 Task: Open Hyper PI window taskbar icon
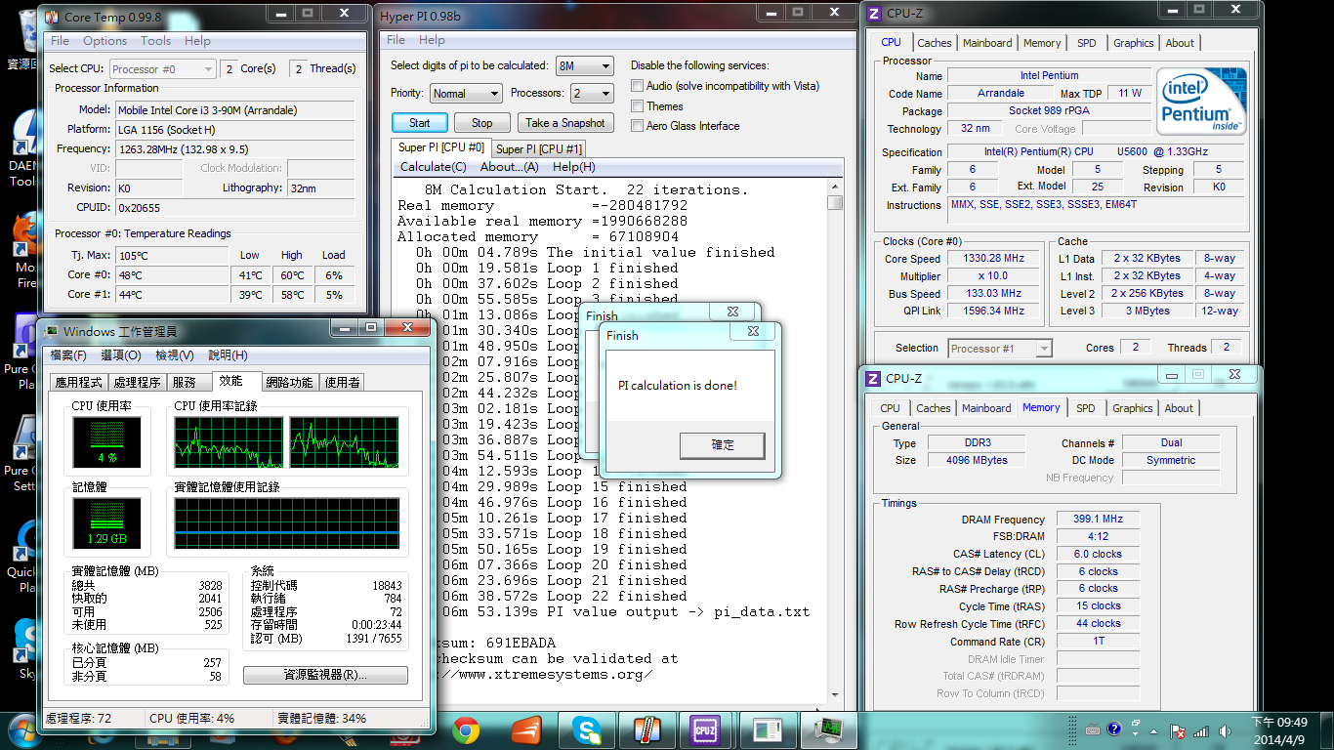click(768, 729)
